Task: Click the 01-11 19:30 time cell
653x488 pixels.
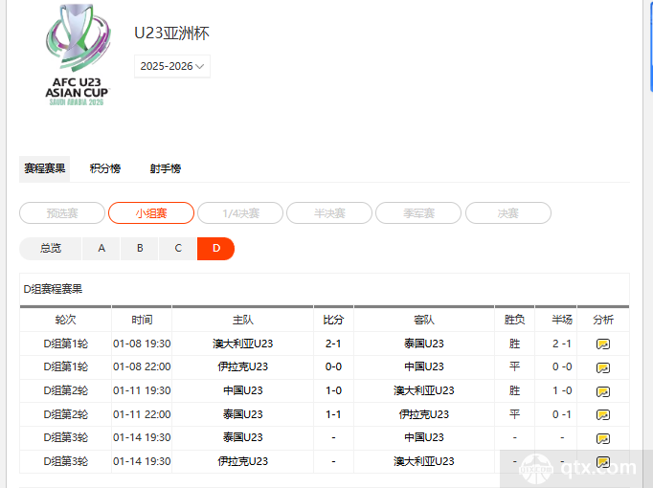Action: pos(142,390)
